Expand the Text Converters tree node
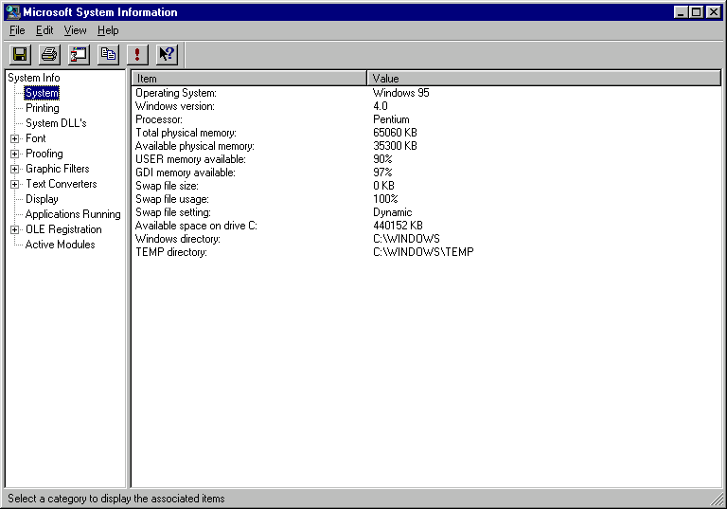 point(15,185)
